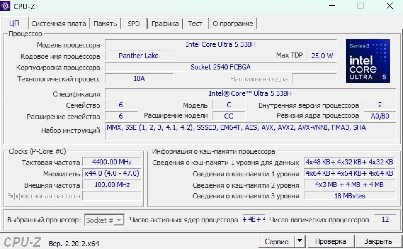The width and height of the screenshot is (403, 249).
Task: Click the Intel Core Ultra 5 logo
Action: point(368,61)
